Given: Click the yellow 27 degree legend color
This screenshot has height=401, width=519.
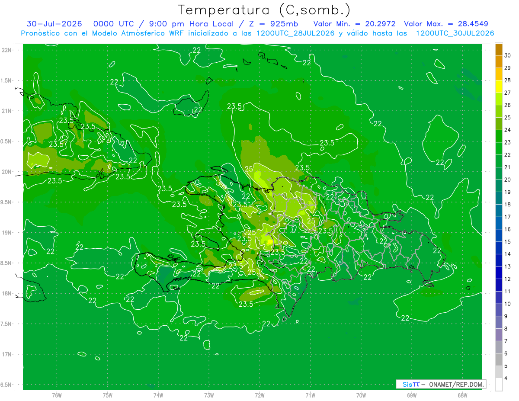Looking at the screenshot, I should point(499,87).
